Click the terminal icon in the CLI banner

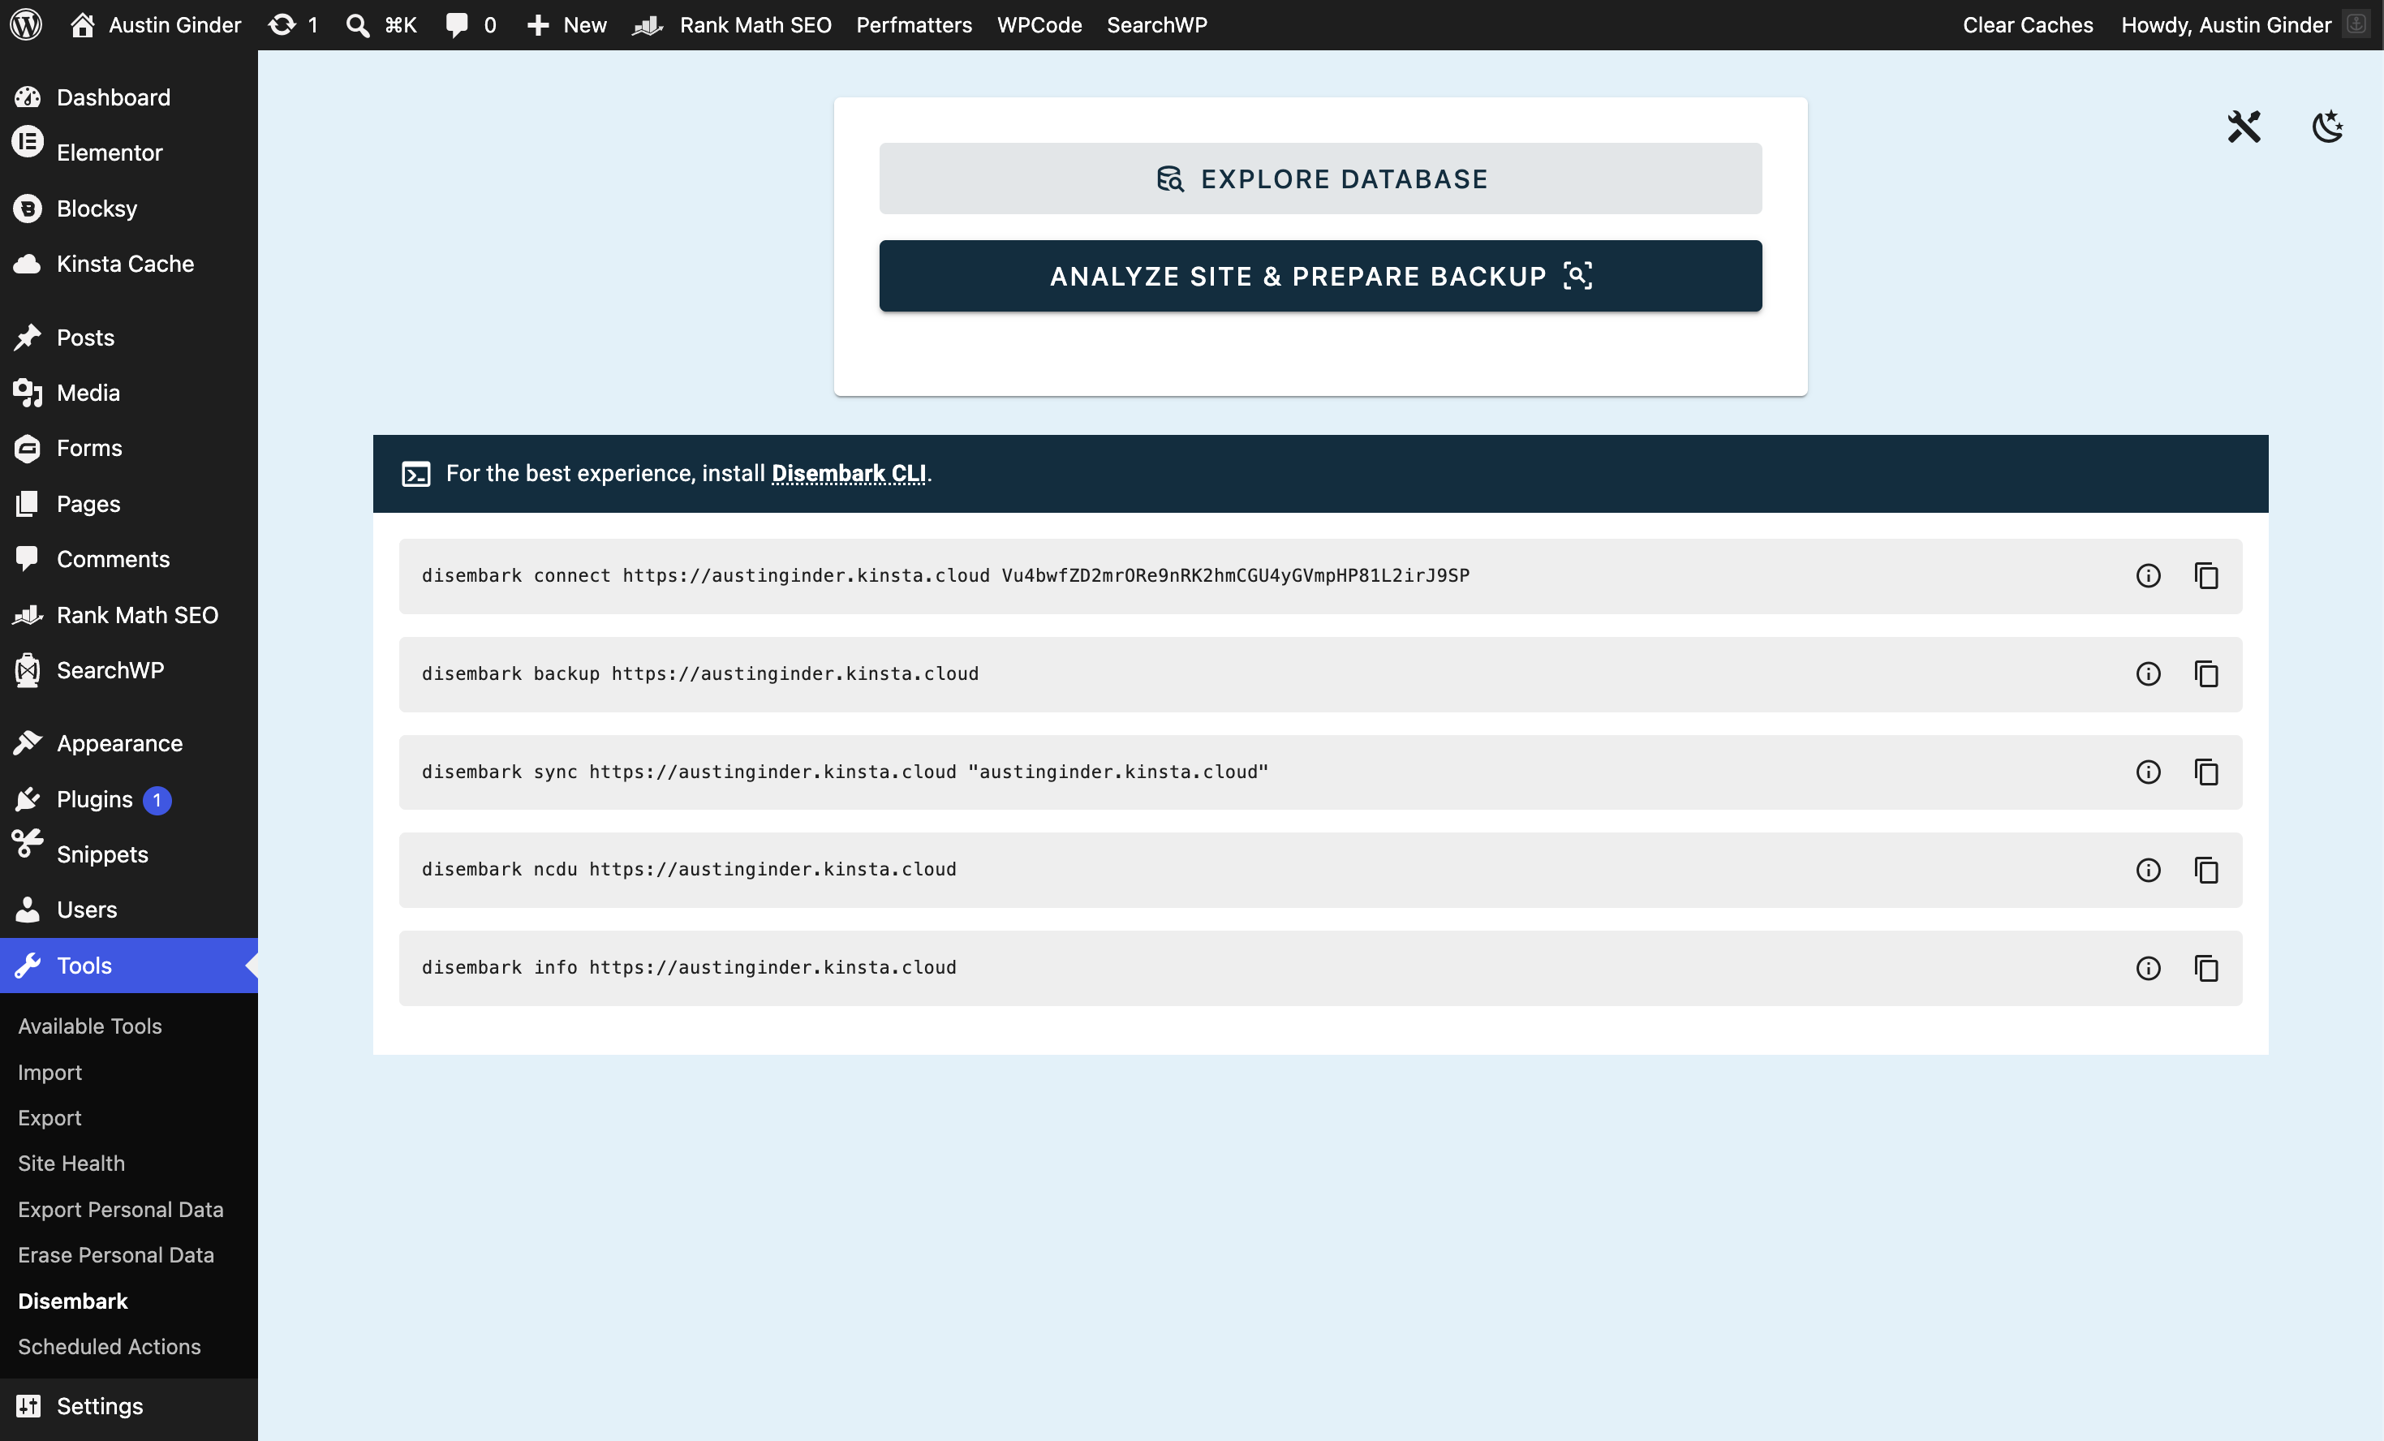(x=416, y=474)
